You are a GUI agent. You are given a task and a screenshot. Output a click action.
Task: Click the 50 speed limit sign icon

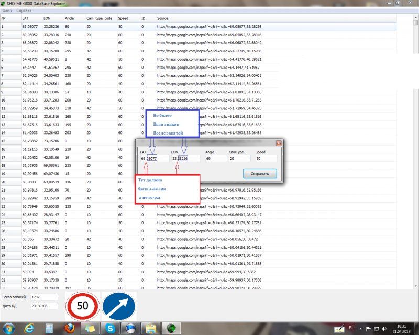pos(82,306)
